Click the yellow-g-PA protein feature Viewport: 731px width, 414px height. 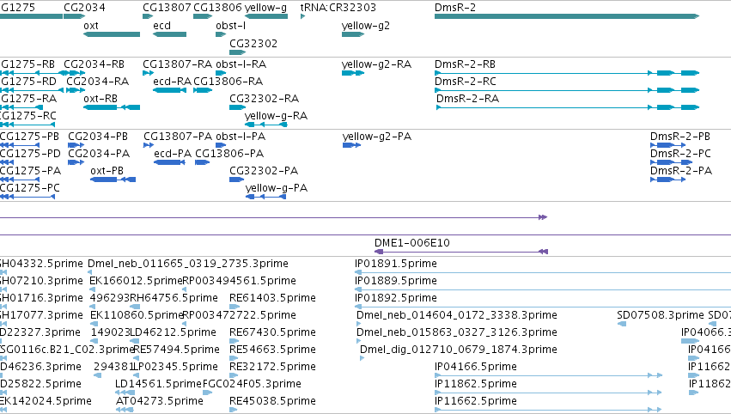tap(265, 197)
